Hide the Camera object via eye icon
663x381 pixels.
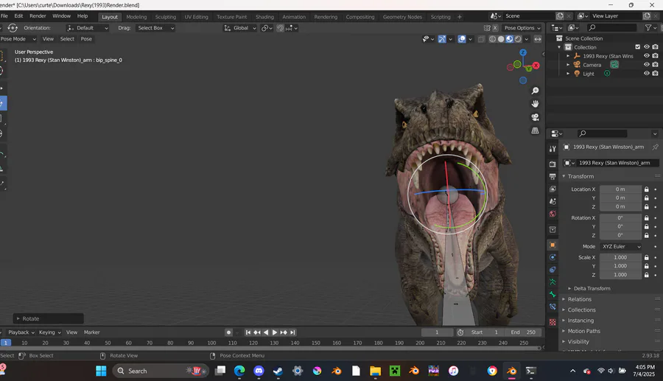pyautogui.click(x=647, y=65)
